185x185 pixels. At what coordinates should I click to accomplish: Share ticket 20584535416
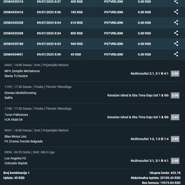176,12
